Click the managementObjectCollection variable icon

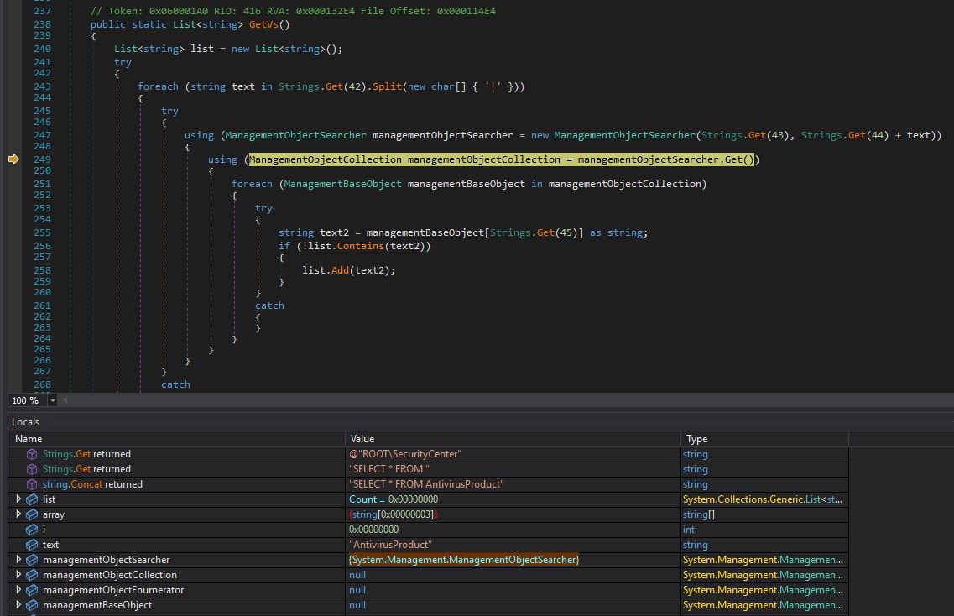[32, 575]
